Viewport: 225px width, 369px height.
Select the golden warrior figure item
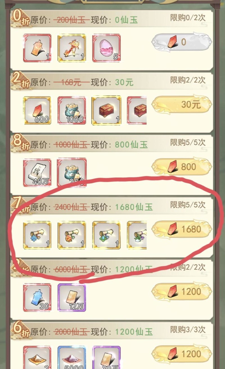click(72, 48)
